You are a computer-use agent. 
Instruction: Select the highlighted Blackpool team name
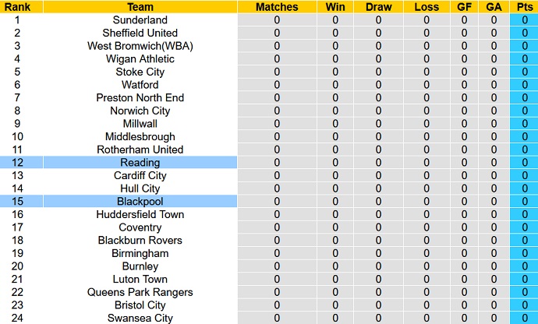coord(140,202)
